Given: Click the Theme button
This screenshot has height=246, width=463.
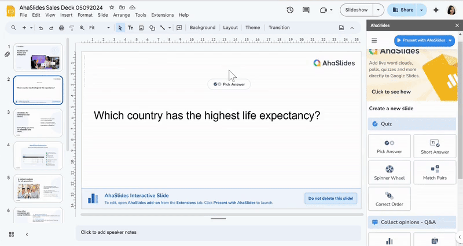Looking at the screenshot, I should click(253, 28).
